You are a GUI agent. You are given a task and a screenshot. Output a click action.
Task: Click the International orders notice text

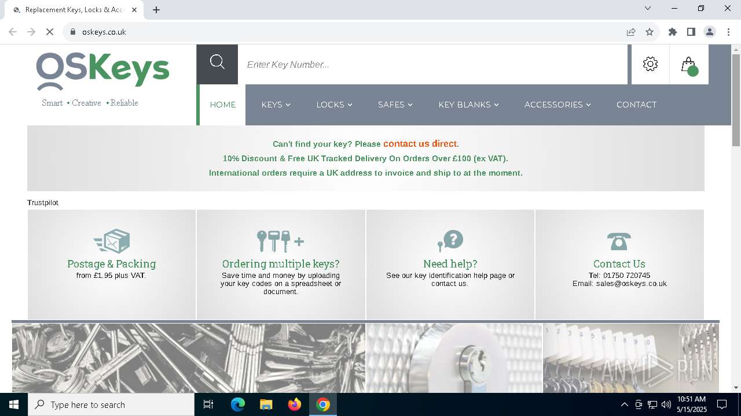click(365, 173)
